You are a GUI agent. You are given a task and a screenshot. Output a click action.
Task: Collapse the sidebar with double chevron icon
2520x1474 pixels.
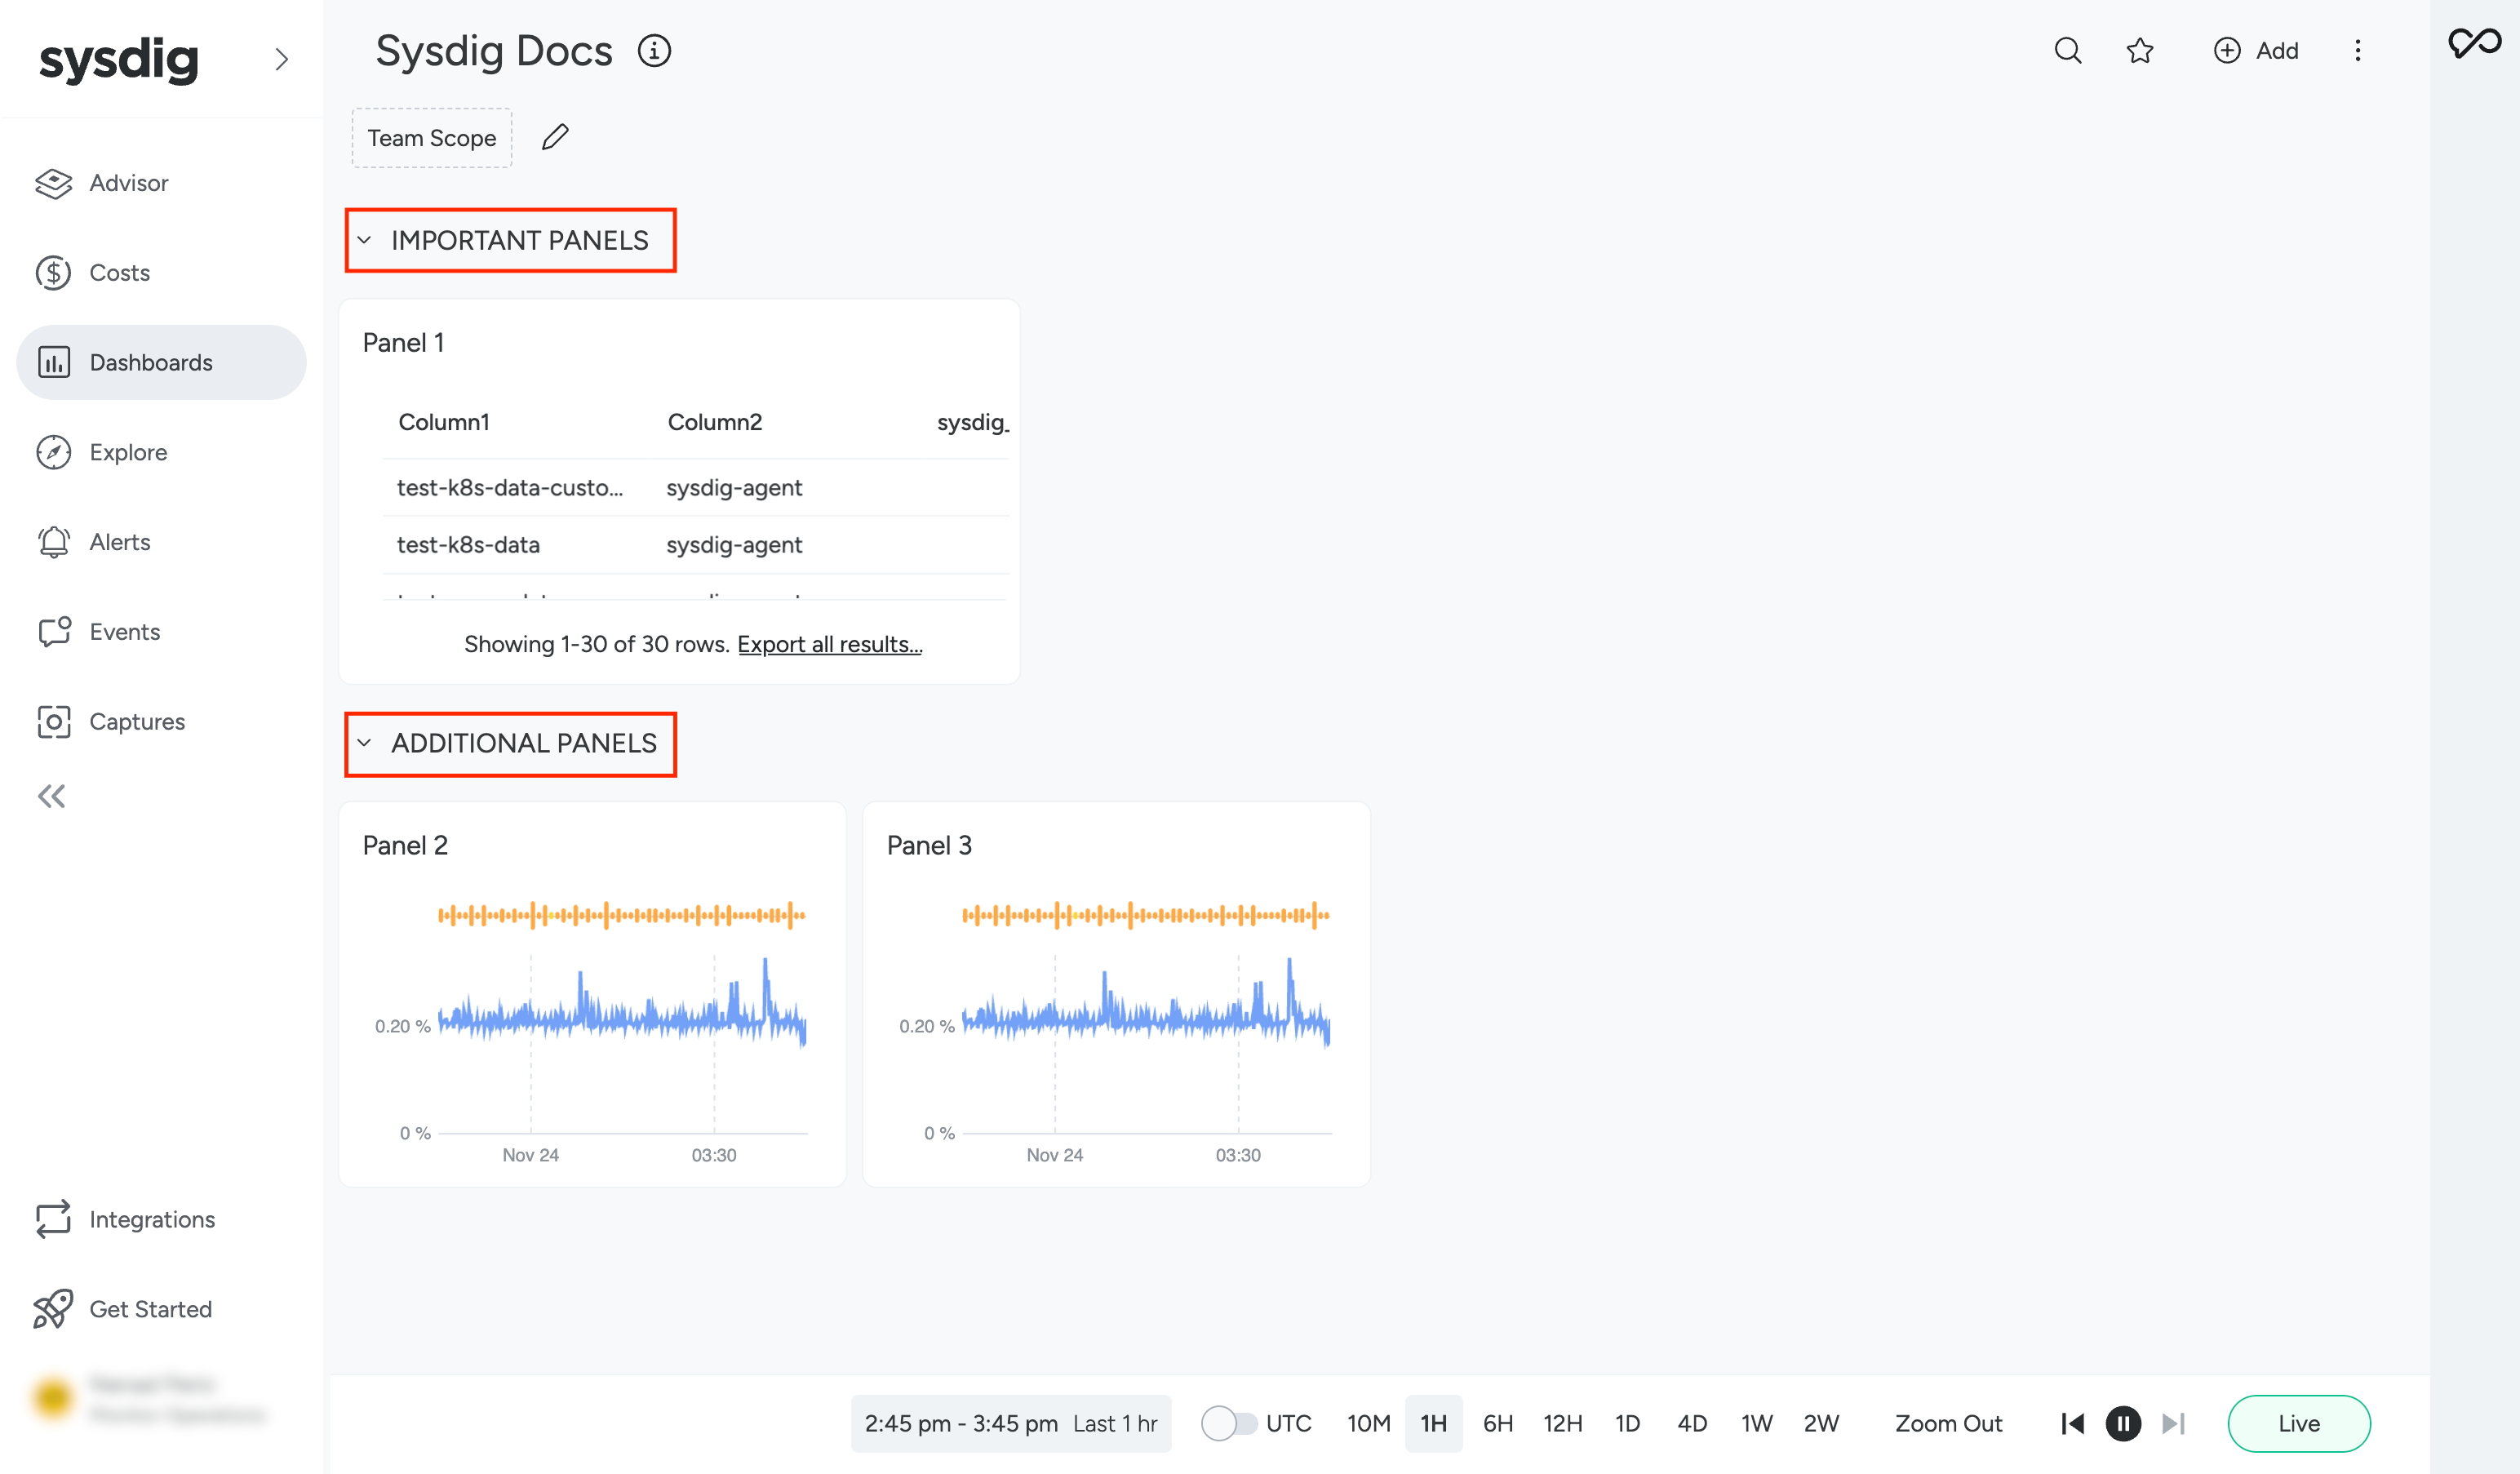(x=52, y=796)
